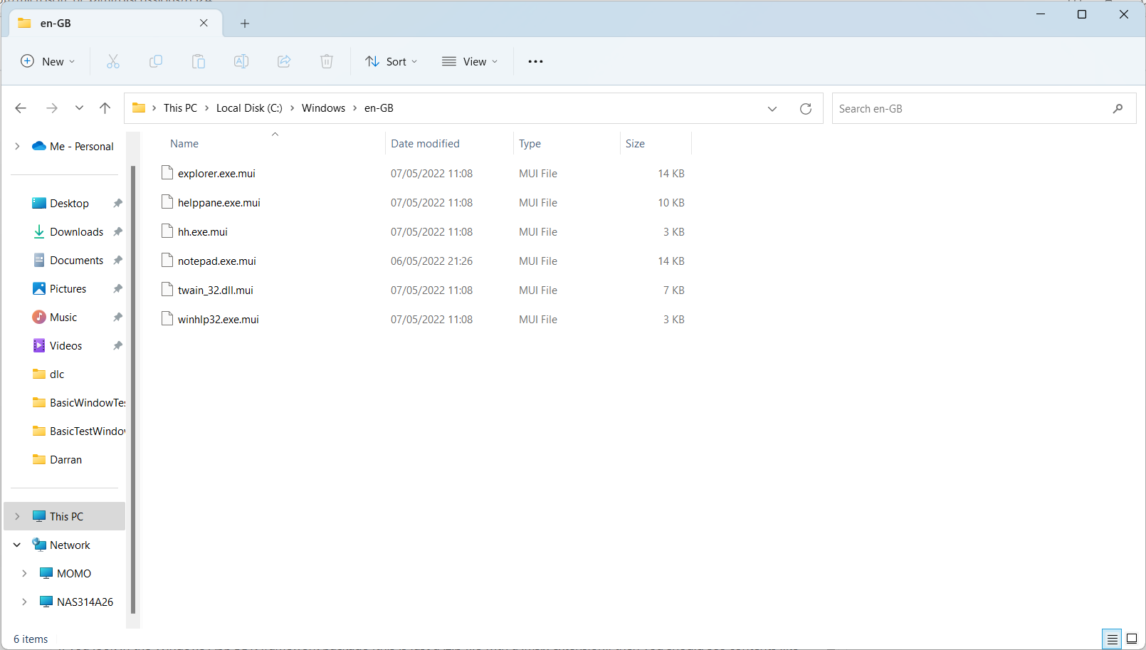
Task: Navigate to Local Disk (C:) via breadcrumb
Action: 248,108
